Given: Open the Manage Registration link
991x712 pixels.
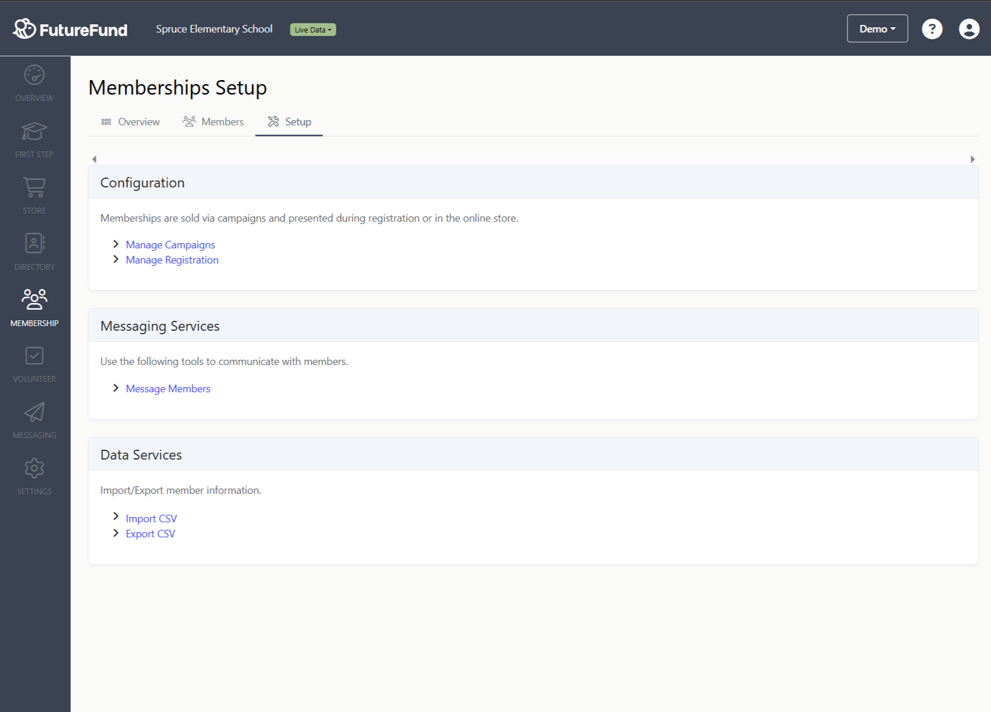Looking at the screenshot, I should [x=172, y=259].
